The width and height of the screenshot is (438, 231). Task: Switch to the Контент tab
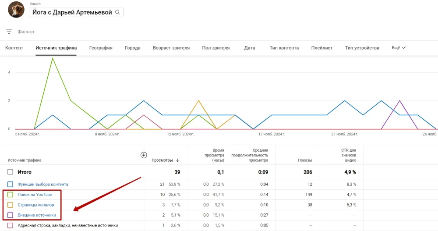pos(14,48)
